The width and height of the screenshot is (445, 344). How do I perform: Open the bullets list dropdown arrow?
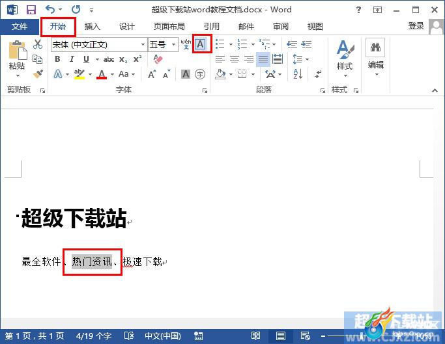click(231, 44)
